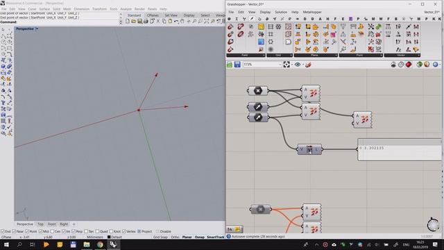Open Grasshopper file button in canvas toolbar
This screenshot has width=444, height=250.
[230, 65]
